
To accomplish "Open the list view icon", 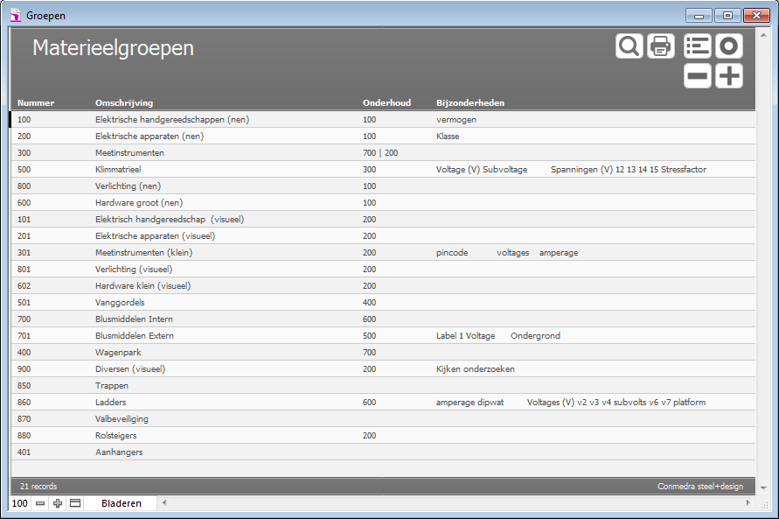I will (698, 46).
